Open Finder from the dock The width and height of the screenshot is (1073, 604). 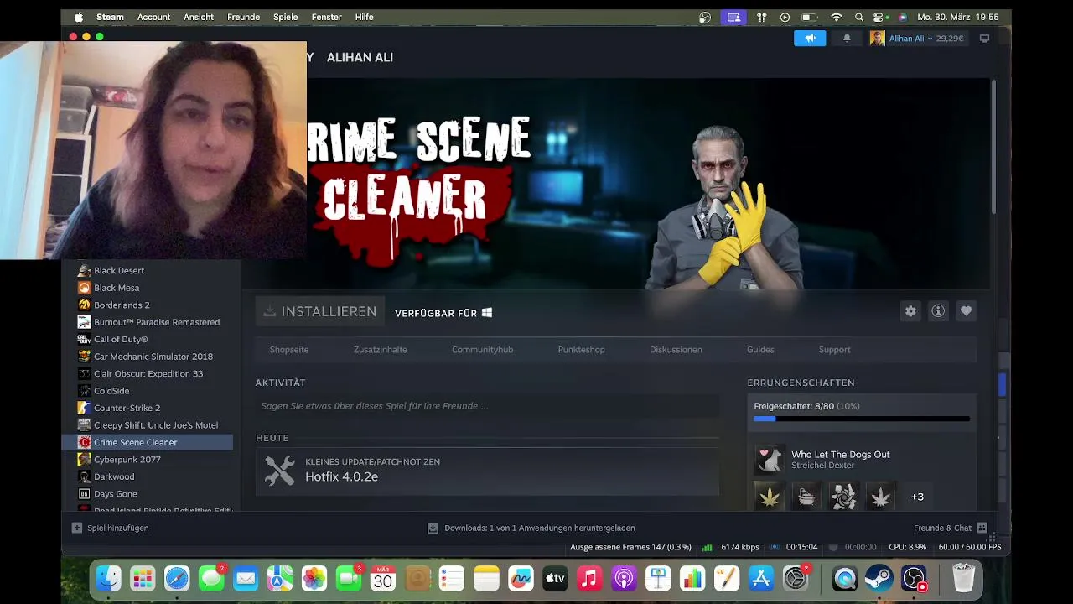108,578
